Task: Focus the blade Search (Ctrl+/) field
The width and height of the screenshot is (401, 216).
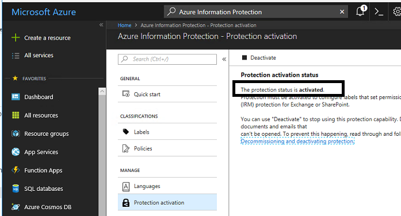Action: coord(167,59)
